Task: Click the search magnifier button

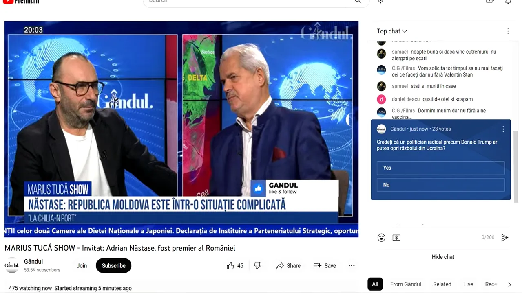Action: (358, 2)
